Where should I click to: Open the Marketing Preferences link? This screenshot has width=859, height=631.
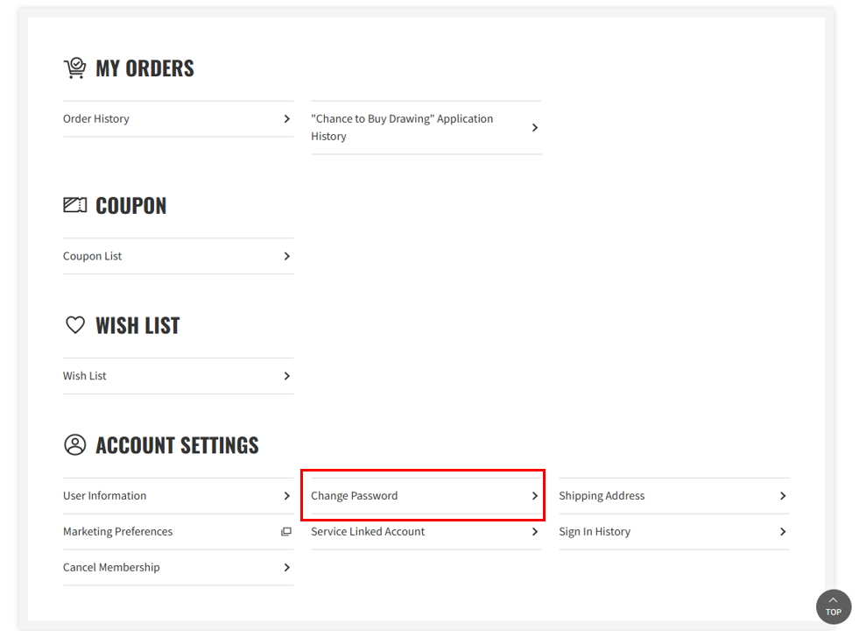pos(178,532)
